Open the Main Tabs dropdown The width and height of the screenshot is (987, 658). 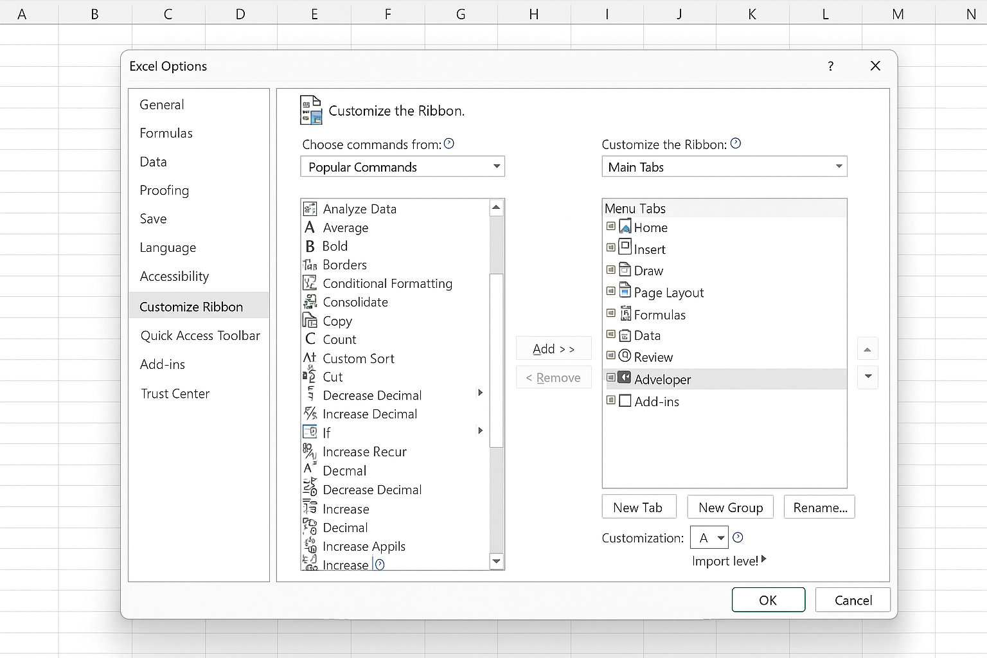pos(724,166)
